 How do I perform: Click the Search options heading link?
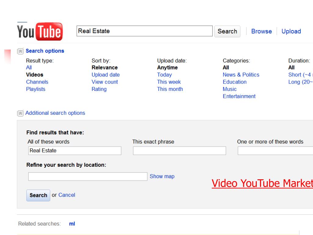click(x=45, y=51)
